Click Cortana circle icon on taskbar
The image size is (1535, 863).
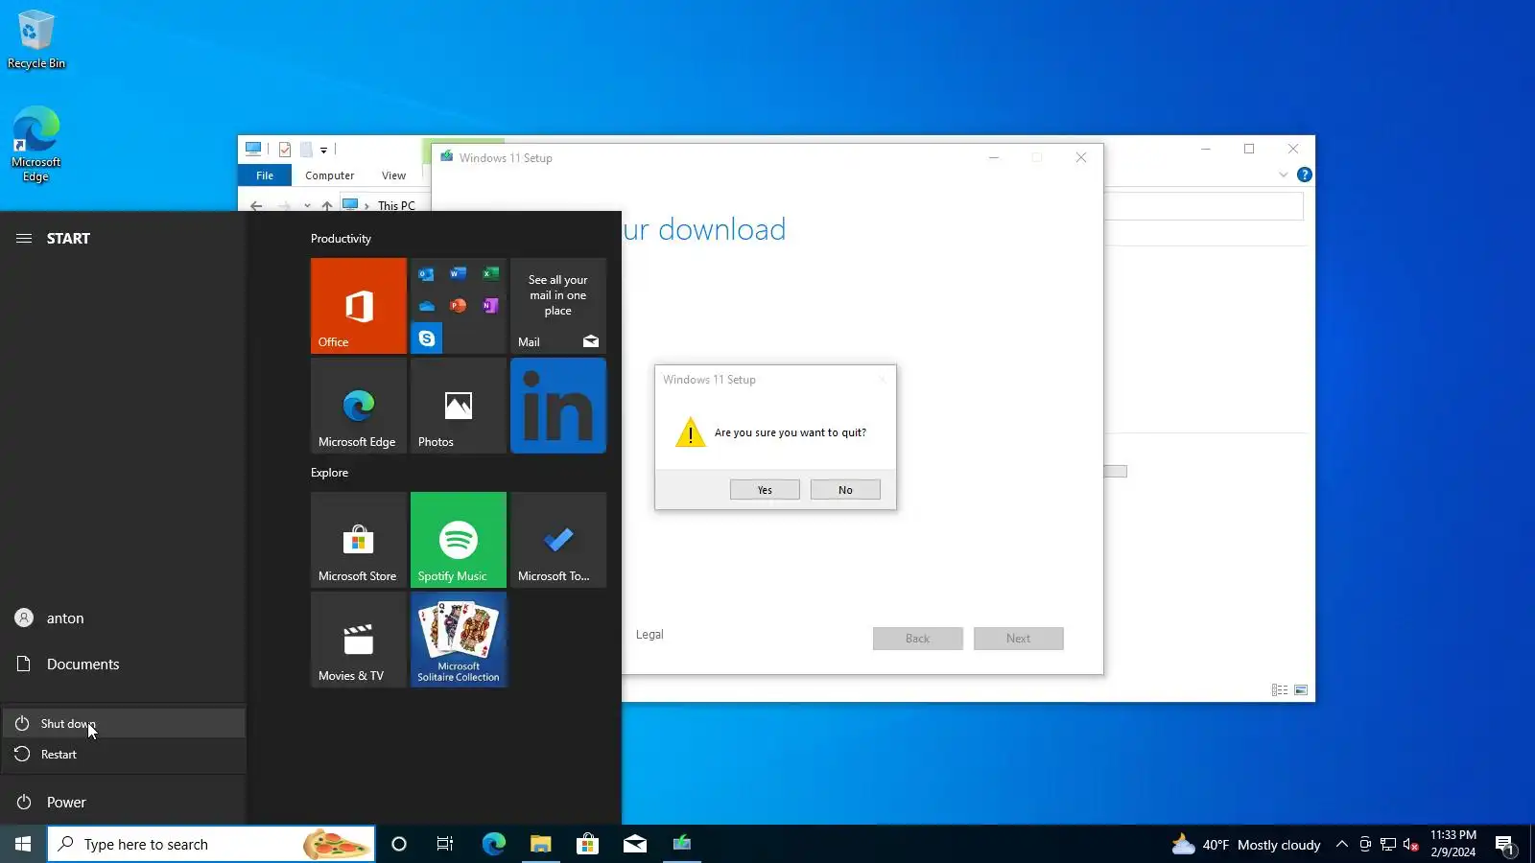399,844
